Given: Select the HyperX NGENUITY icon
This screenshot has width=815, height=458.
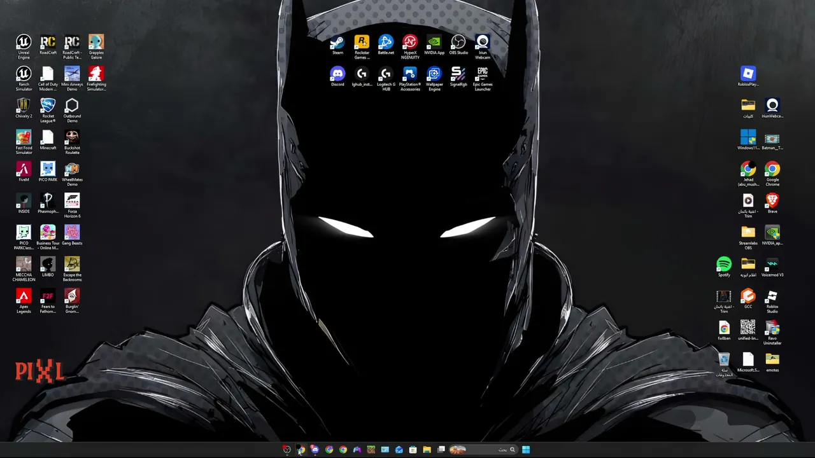Looking at the screenshot, I should click(410, 47).
